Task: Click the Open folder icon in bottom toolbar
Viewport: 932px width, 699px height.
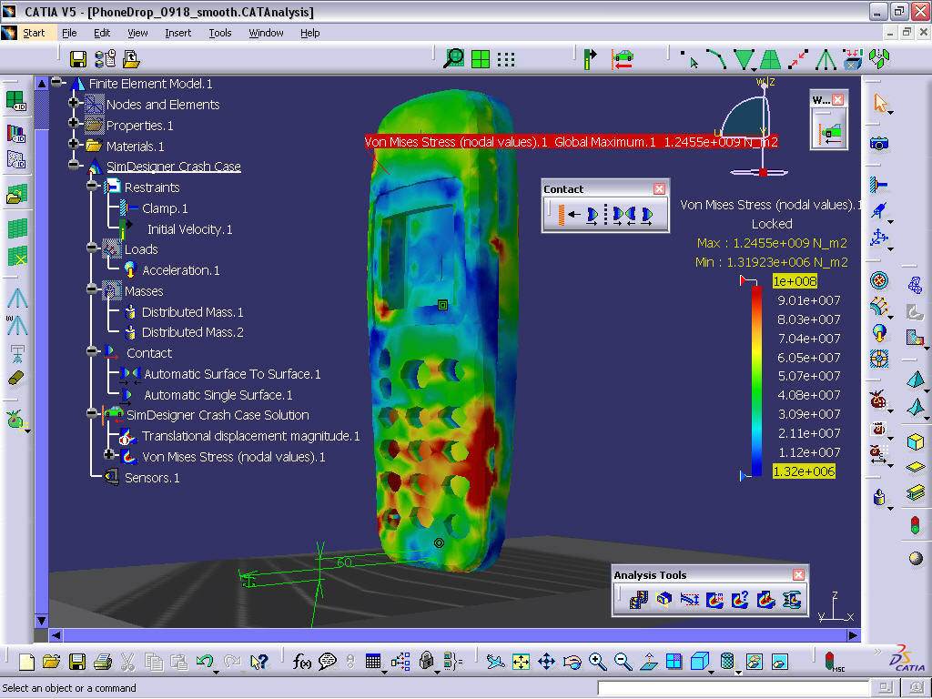Action: click(52, 662)
